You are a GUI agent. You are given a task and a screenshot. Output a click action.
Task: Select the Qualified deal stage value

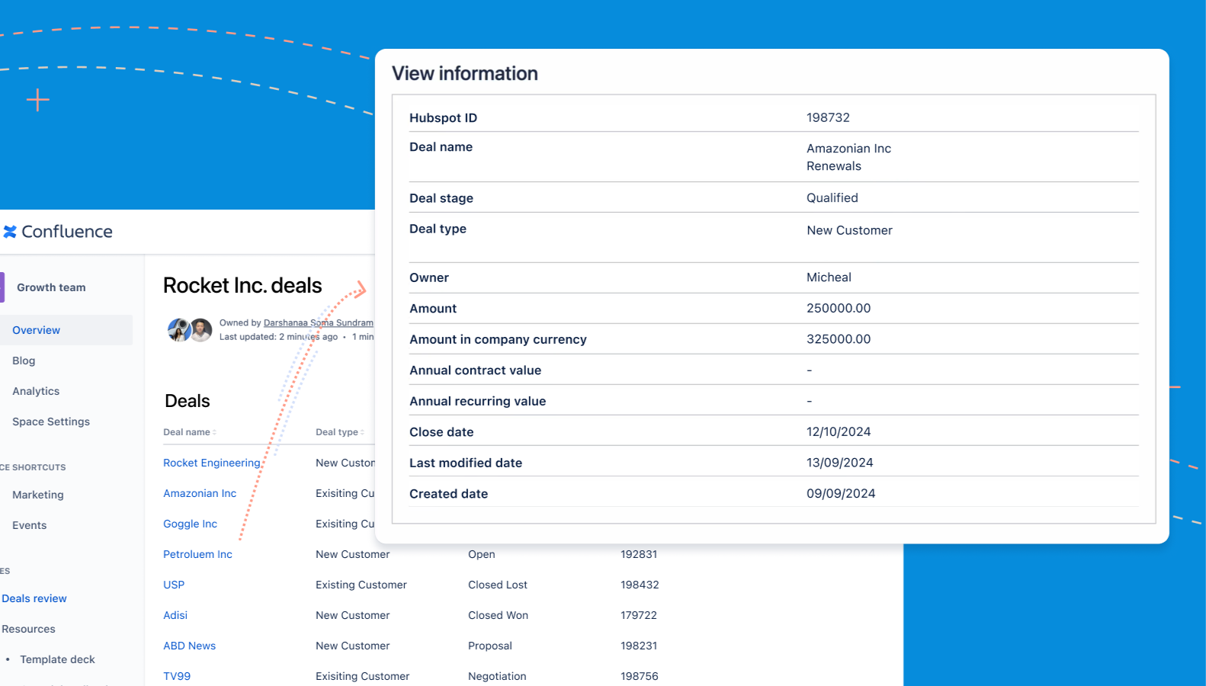pos(832,198)
